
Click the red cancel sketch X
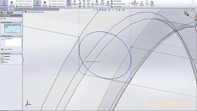coord(191,17)
